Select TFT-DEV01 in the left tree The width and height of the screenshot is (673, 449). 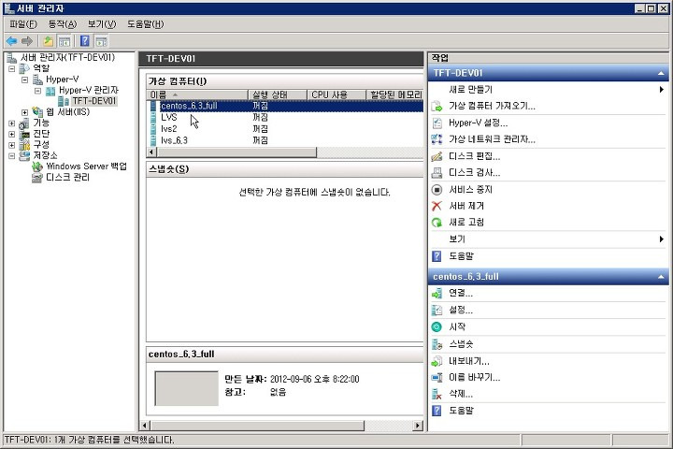pyautogui.click(x=94, y=101)
